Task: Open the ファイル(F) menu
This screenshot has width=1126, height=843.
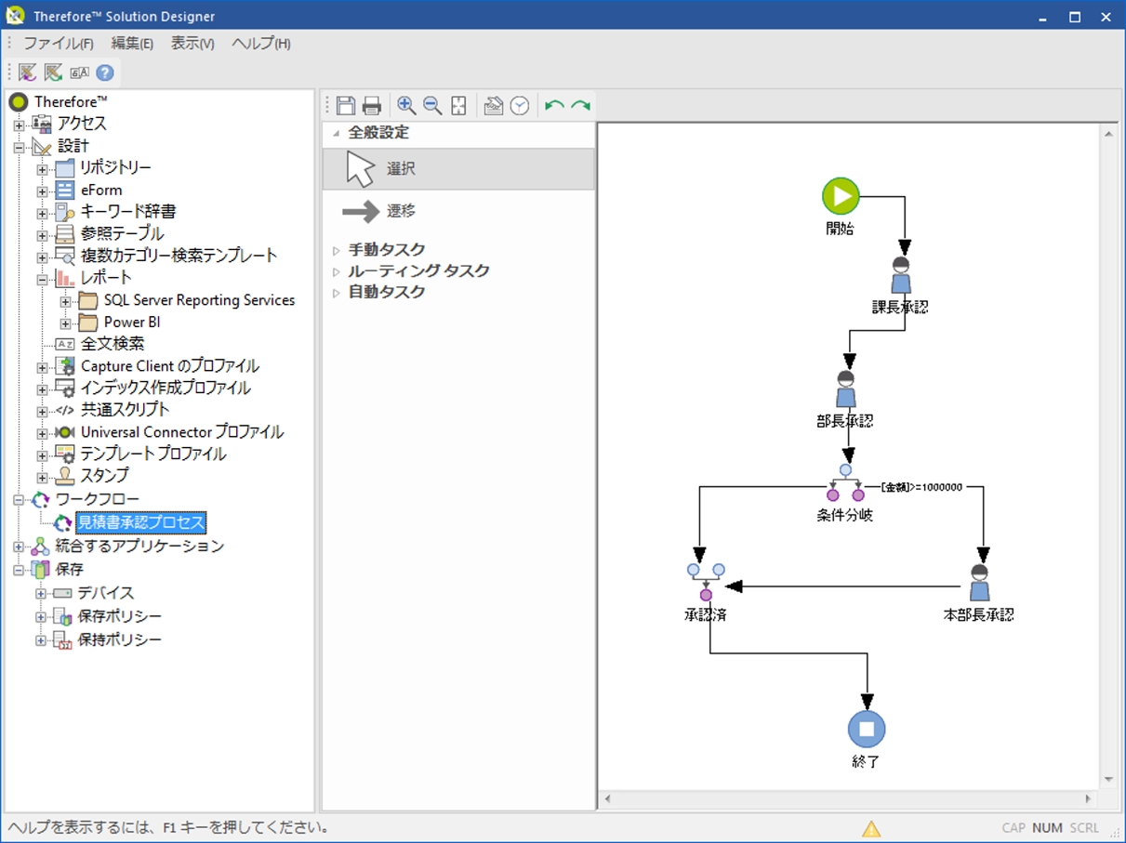Action: click(59, 43)
